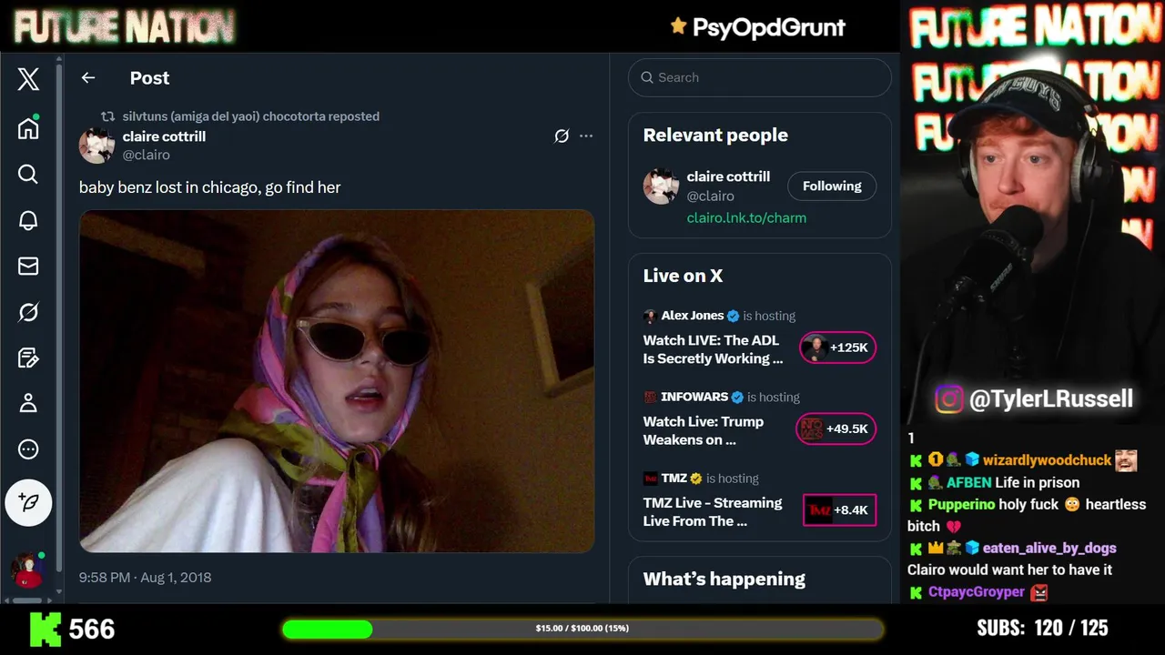Click the What's happening heading

(x=724, y=579)
